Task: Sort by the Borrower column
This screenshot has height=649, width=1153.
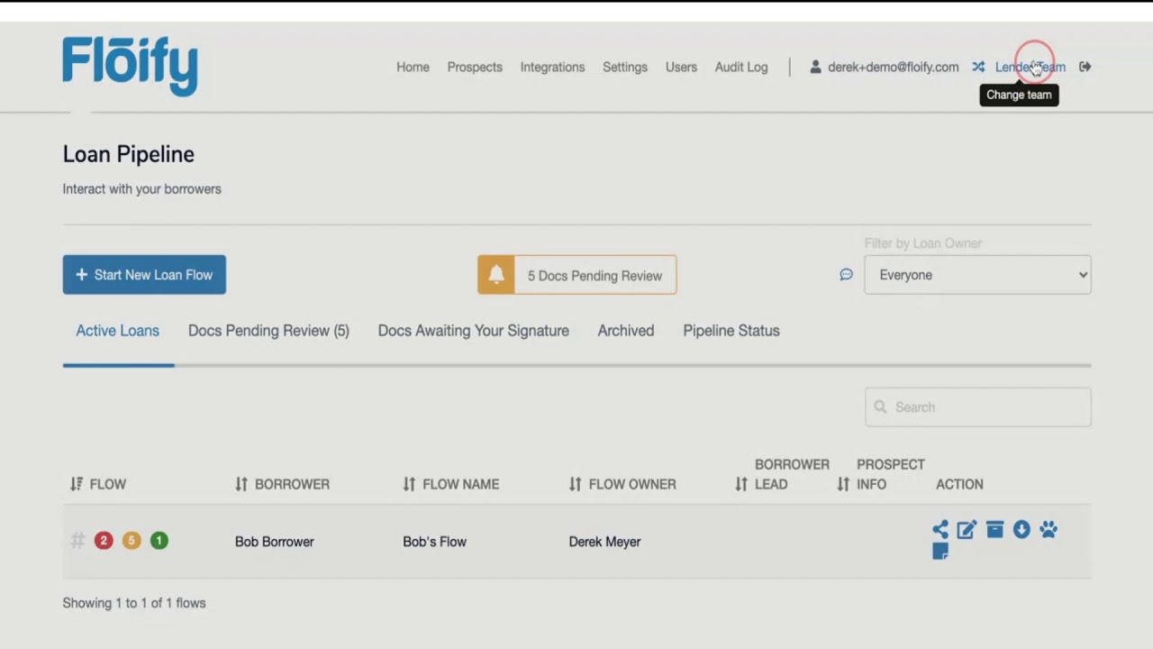Action: 282,484
